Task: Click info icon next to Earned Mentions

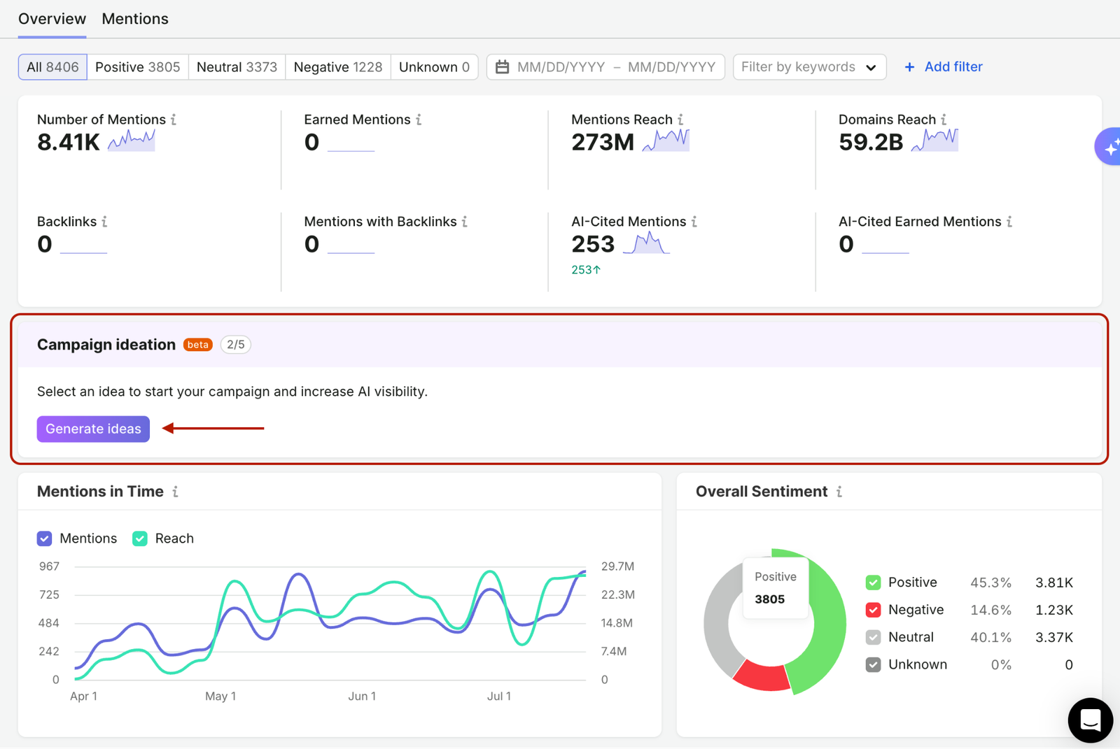Action: pos(419,120)
